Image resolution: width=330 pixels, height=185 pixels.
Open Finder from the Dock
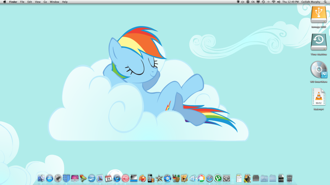[41, 179]
